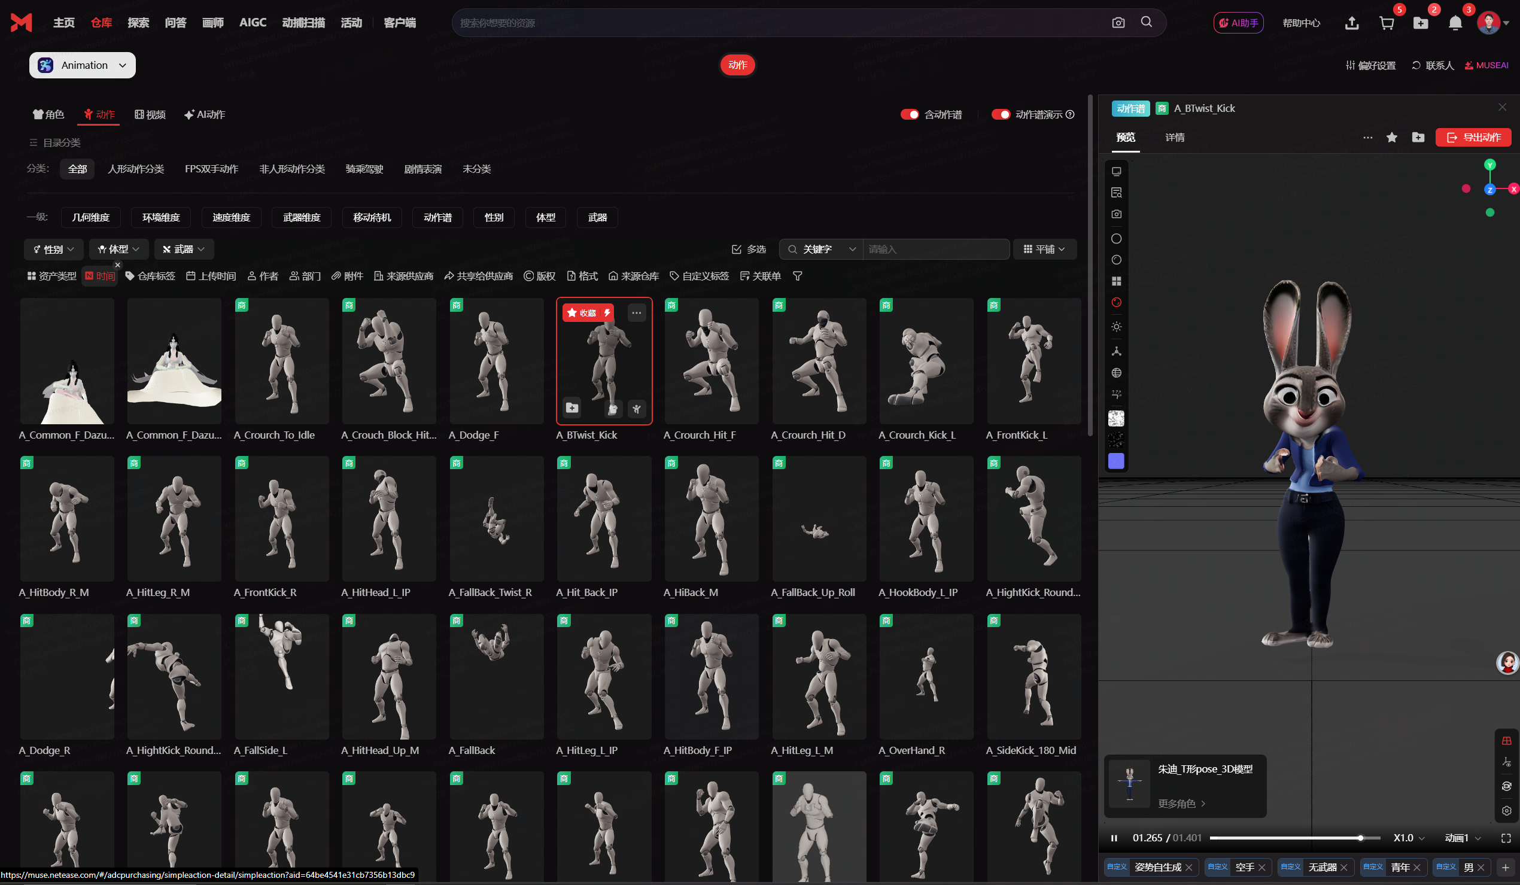Enter fullscreen in the preview player
Viewport: 1520px width, 885px height.
point(1506,838)
